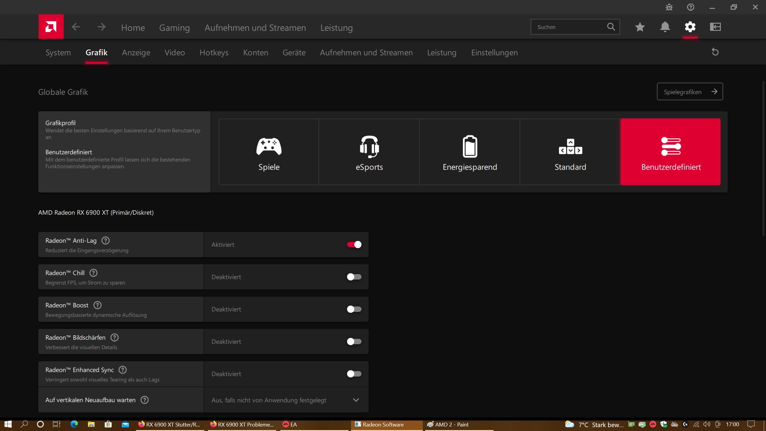Open notifications bell icon
Viewport: 766px width, 431px height.
(x=665, y=27)
